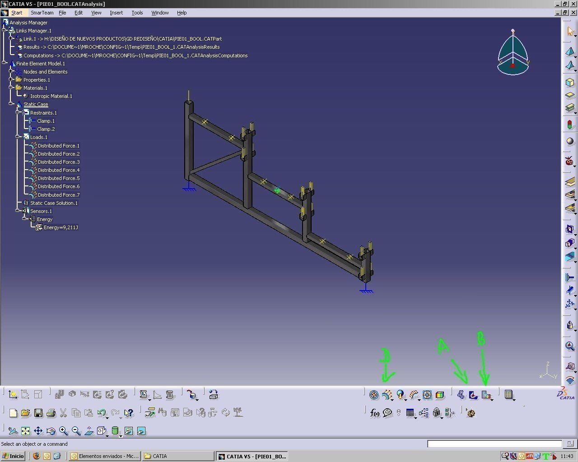Click the Normal View icon

(x=89, y=431)
